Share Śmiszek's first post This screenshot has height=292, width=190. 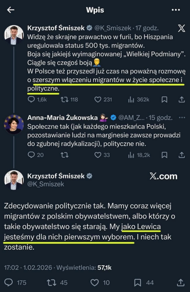pos(181,99)
